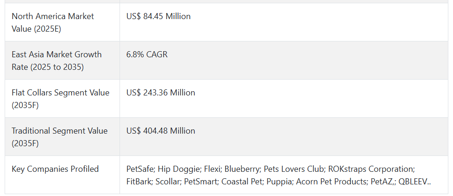The width and height of the screenshot is (453, 196).
Task: Click the QBLEEV company name
Action: click(x=413, y=182)
